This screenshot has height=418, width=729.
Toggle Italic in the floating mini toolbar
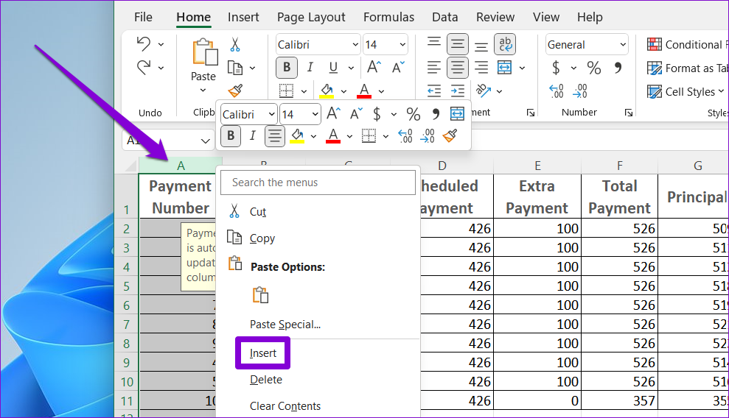pyautogui.click(x=252, y=135)
